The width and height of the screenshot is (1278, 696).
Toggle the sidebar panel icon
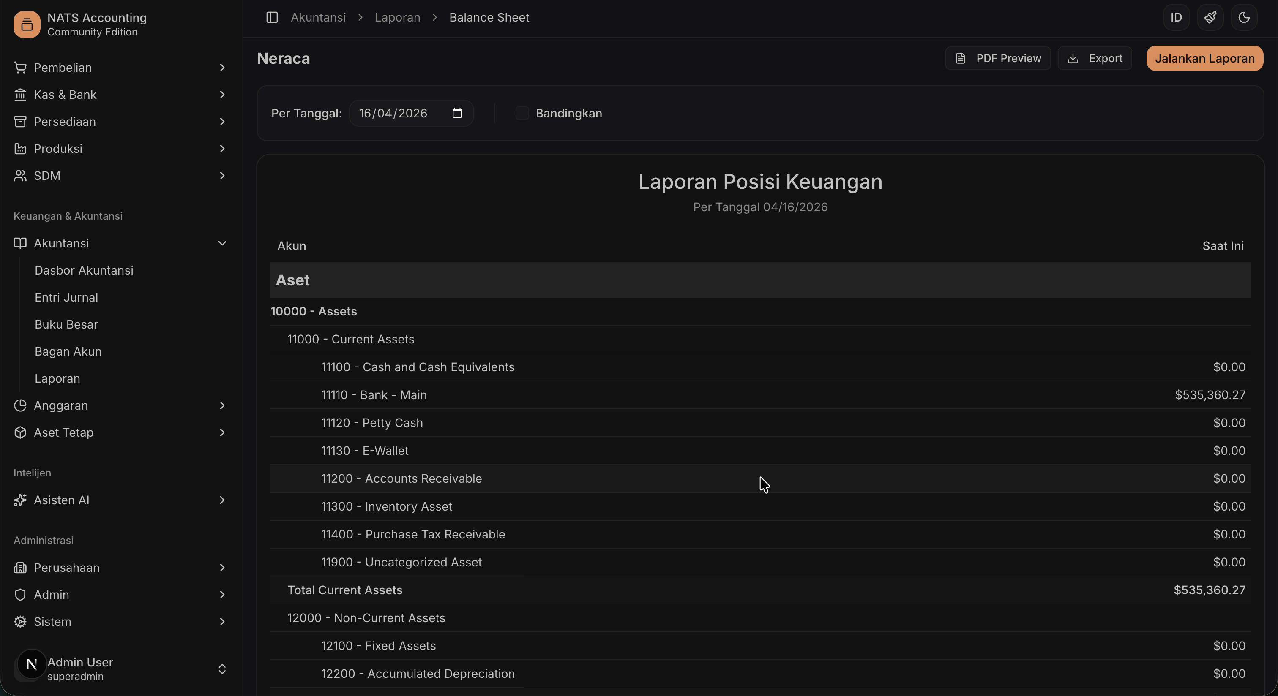point(272,17)
